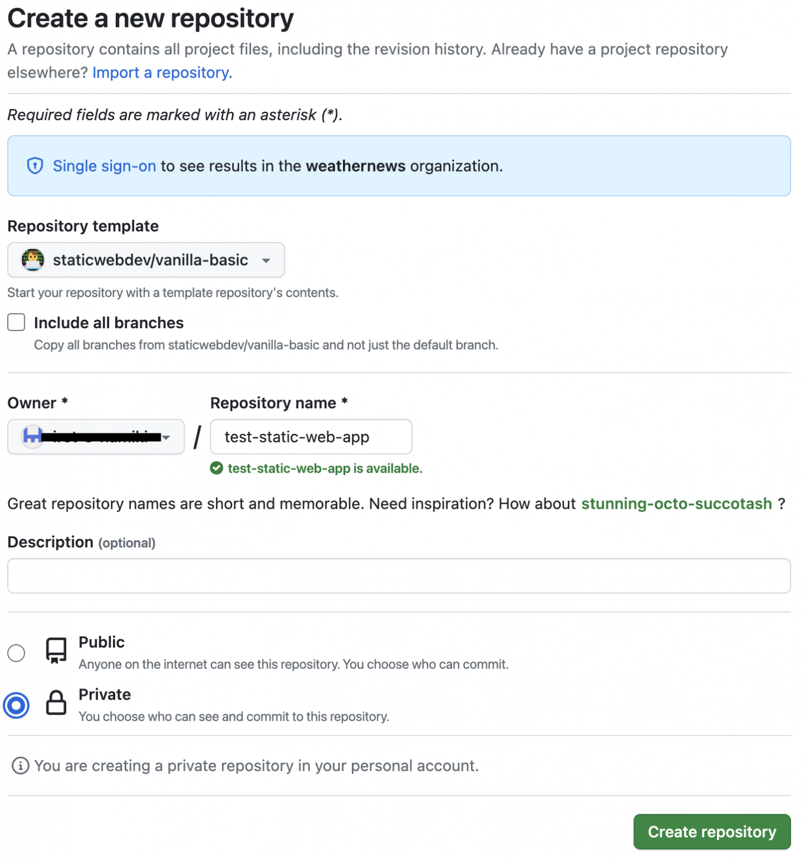
Task: Select the stunning-octo-succotash name suggestion
Action: 677,503
